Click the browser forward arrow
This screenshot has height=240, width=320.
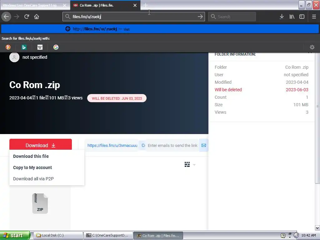pos(17,17)
